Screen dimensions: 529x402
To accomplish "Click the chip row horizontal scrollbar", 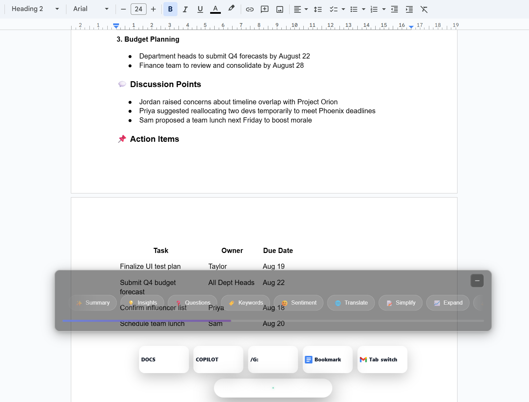I will point(273,321).
